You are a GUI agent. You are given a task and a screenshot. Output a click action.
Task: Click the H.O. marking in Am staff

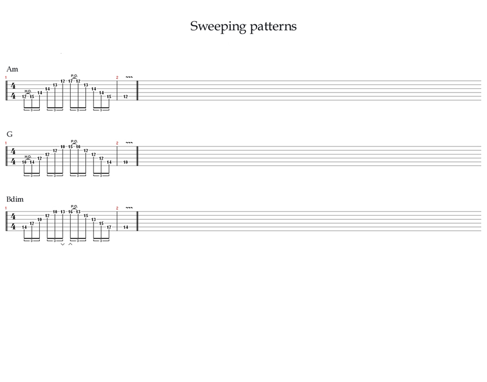pyautogui.click(x=28, y=91)
